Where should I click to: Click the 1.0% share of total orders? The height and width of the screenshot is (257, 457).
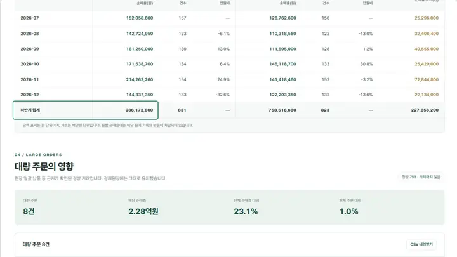pyautogui.click(x=349, y=211)
